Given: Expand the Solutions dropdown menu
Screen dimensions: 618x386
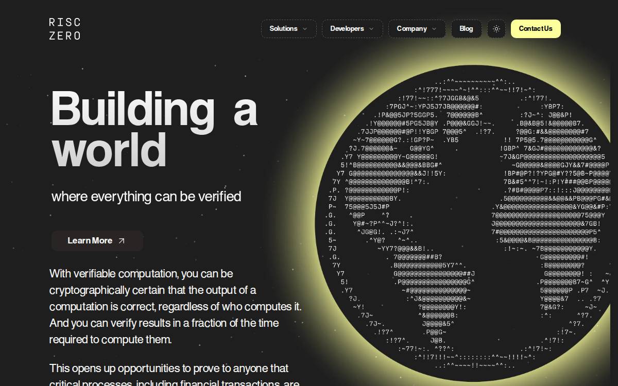Looking at the screenshot, I should click(288, 29).
